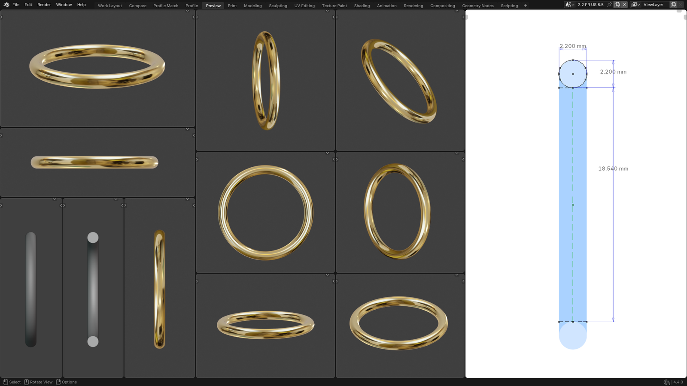Click the 18.540 mm dimension label
The image size is (687, 386).
pos(613,169)
